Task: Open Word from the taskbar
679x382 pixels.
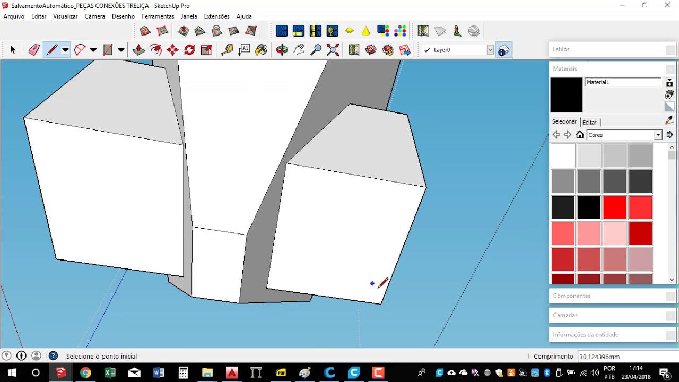Action: [159, 372]
